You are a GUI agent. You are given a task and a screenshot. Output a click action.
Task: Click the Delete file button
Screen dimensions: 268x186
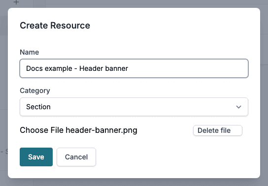click(218, 130)
